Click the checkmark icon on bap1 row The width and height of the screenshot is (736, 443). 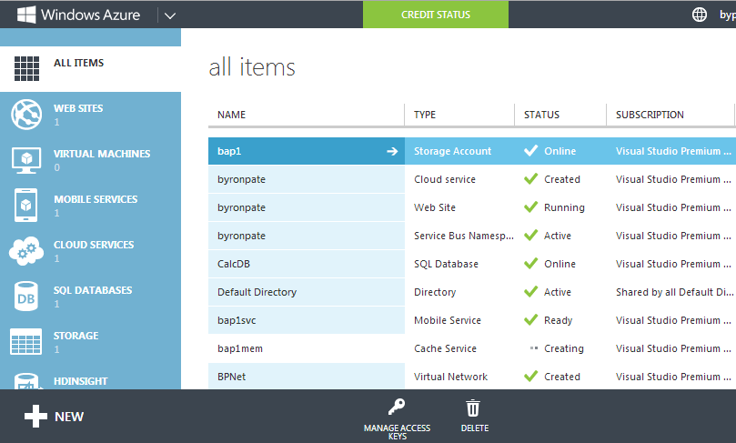(531, 151)
